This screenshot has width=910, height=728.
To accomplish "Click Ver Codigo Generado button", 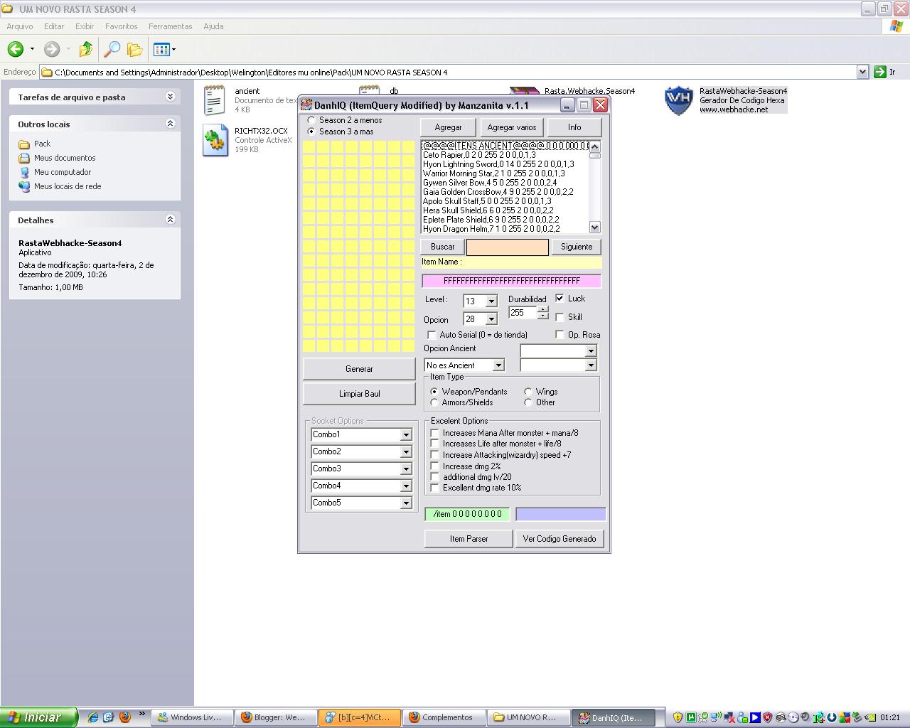I will point(560,539).
